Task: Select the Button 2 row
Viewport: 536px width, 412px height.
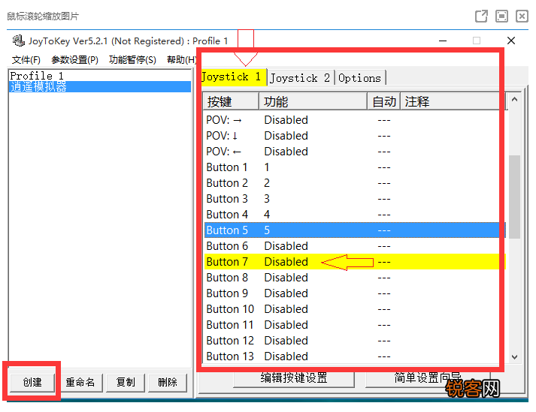Action: [355, 183]
